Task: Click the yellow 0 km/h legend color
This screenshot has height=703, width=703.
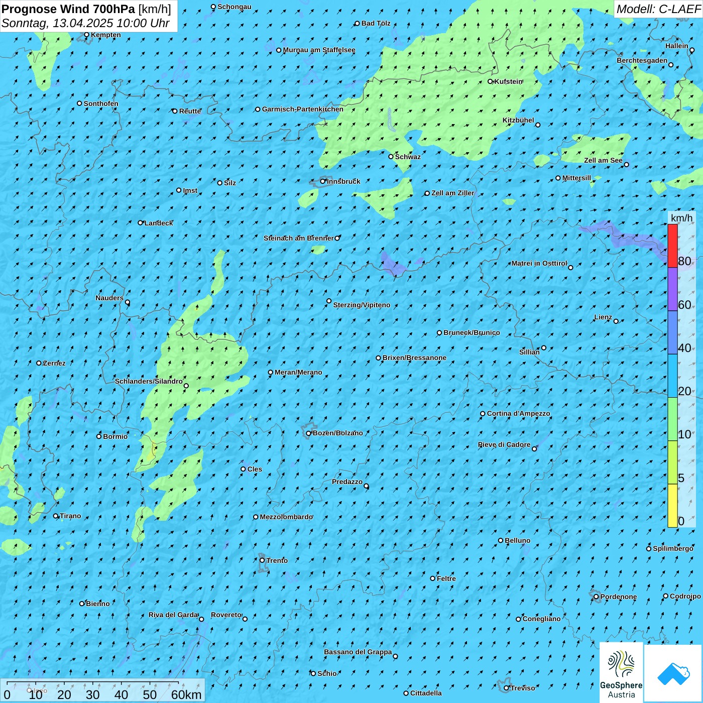Action: pos(672,506)
